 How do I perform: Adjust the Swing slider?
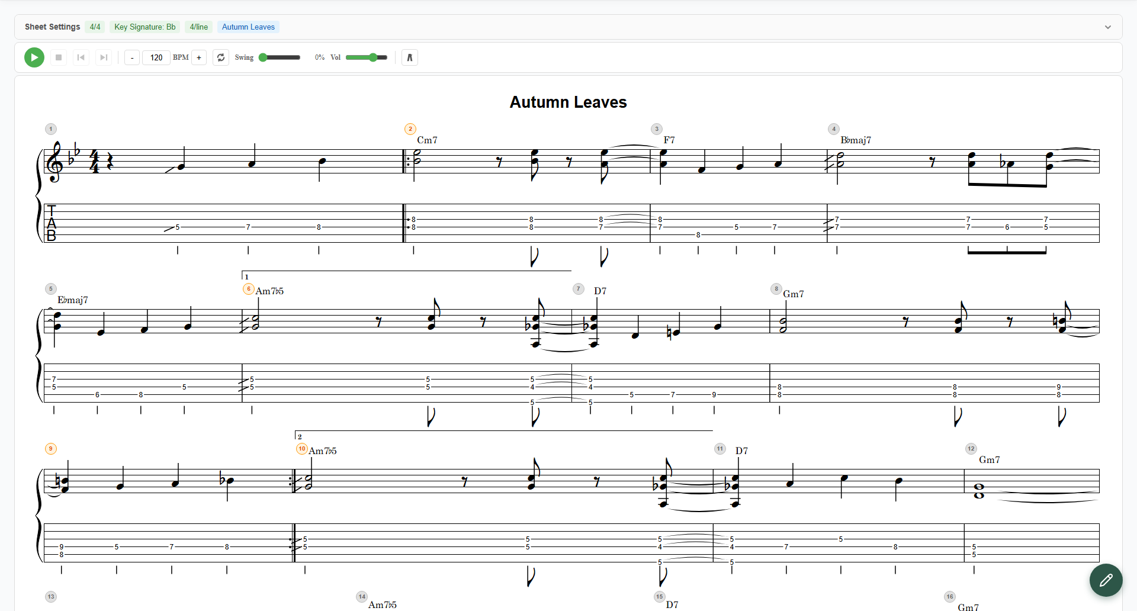pos(280,57)
